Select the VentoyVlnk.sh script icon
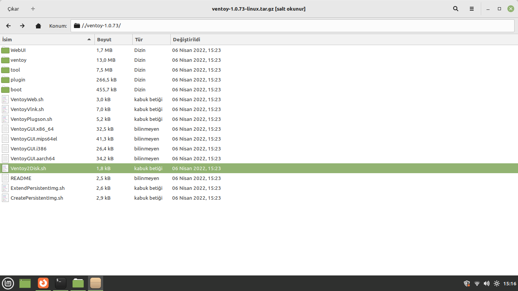 pos(5,109)
